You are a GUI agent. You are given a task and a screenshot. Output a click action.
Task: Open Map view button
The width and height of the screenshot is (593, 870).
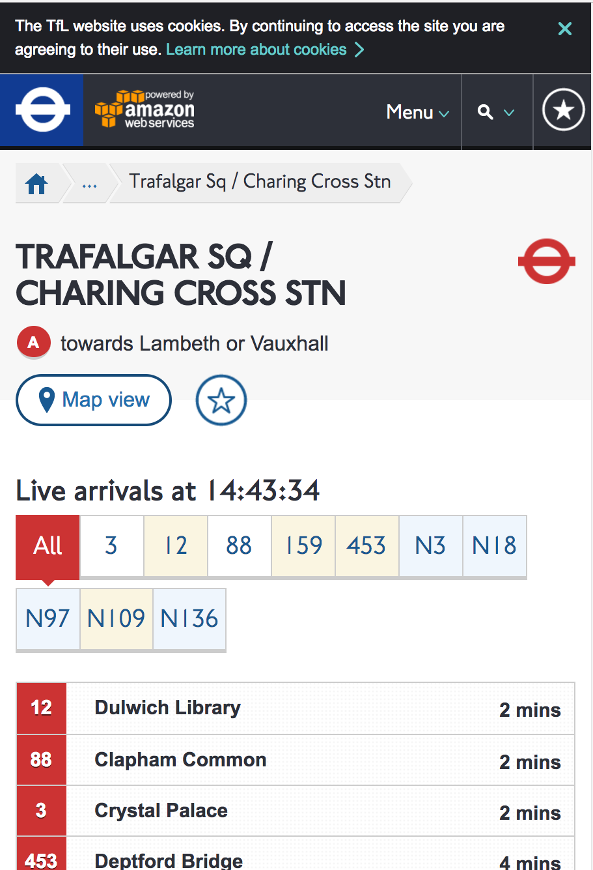94,400
